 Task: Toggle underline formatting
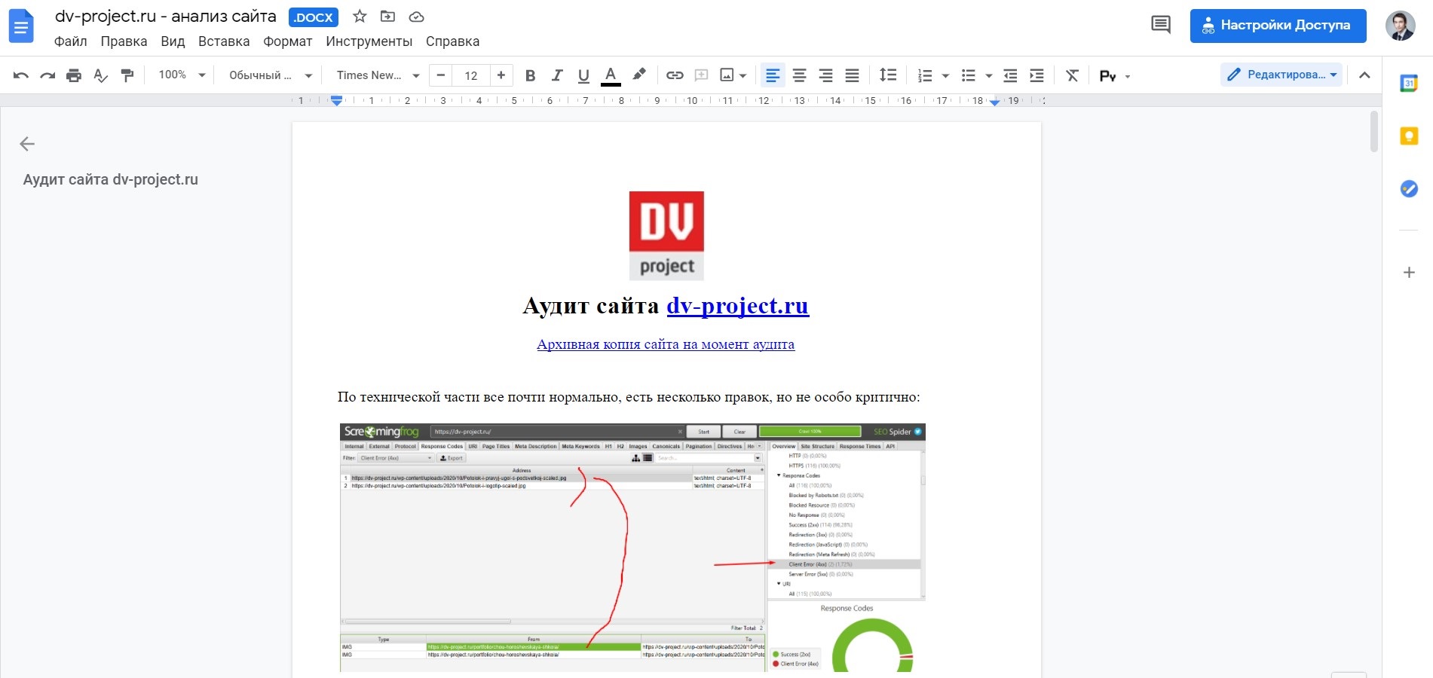click(x=583, y=75)
